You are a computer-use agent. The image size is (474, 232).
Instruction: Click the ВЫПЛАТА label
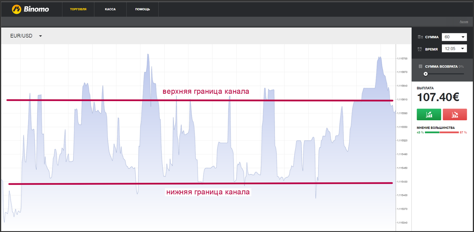[x=425, y=88]
